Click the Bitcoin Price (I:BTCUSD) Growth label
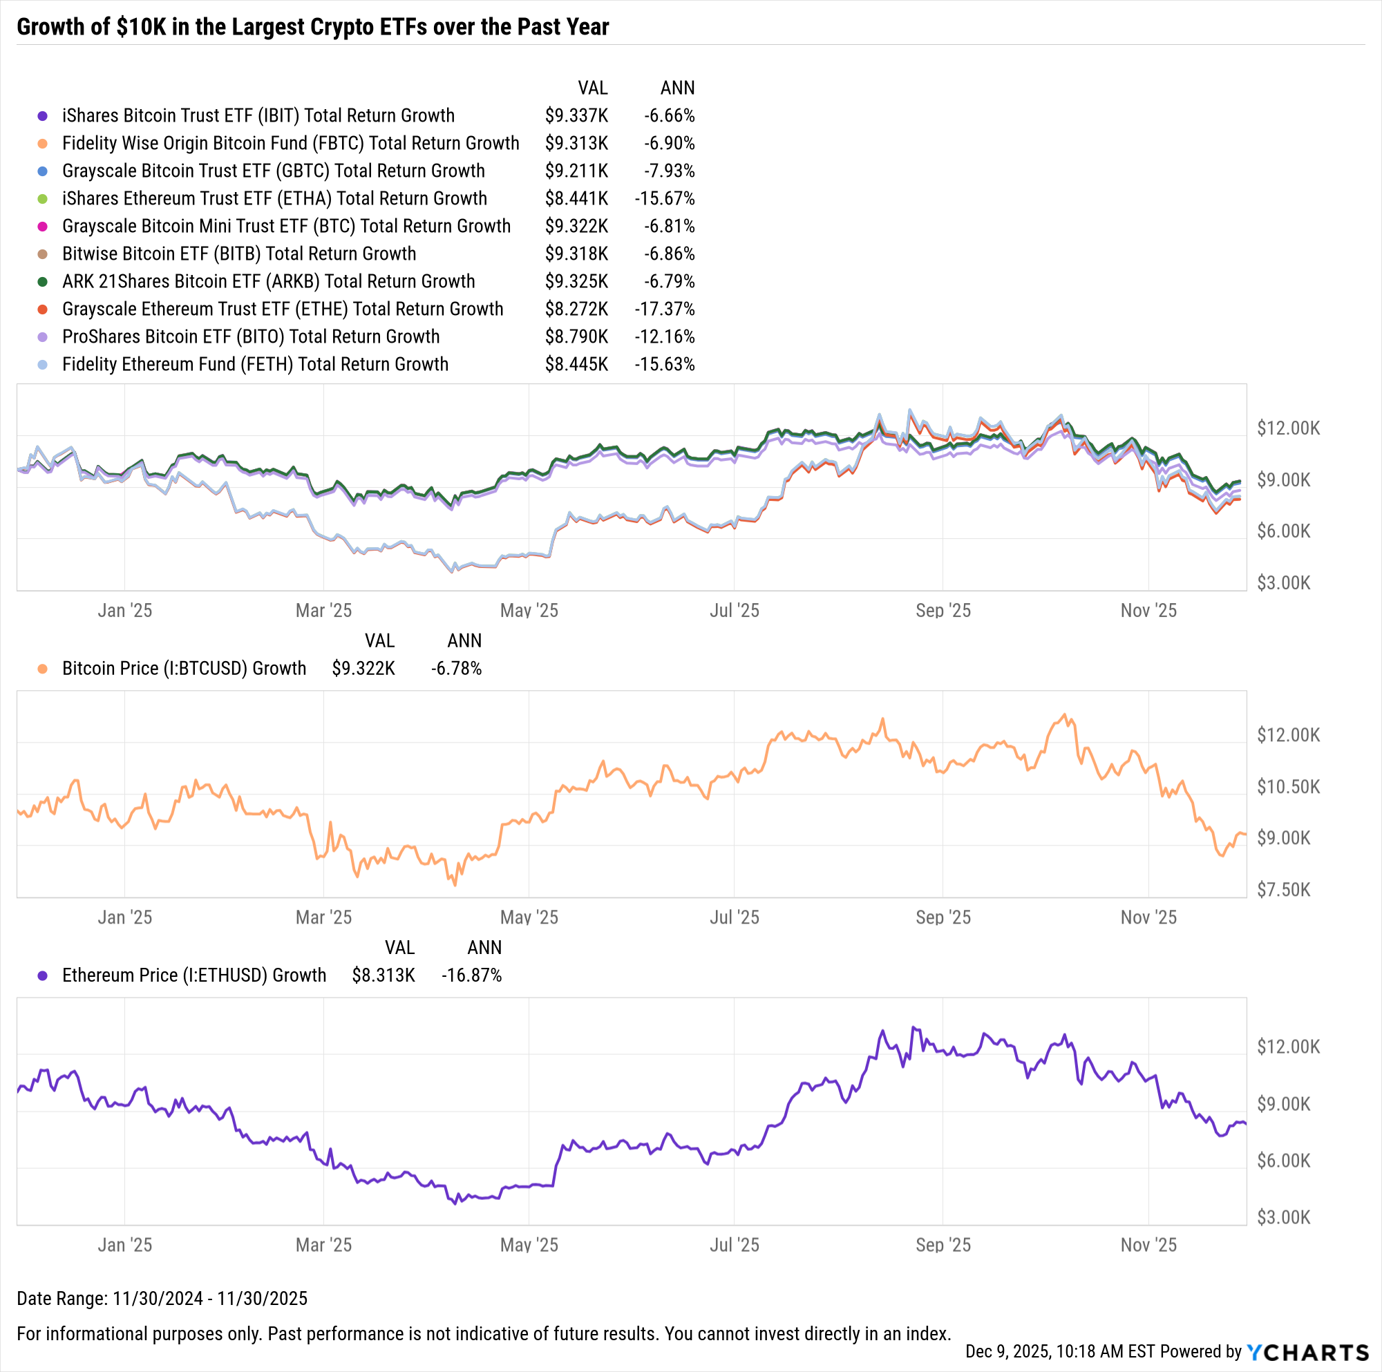 184,669
